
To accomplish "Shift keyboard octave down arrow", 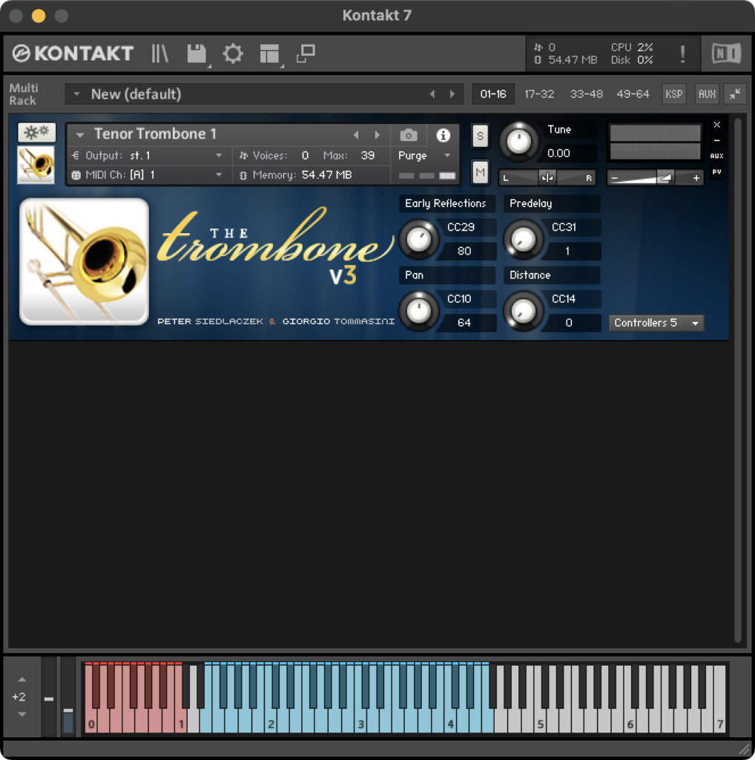I will (x=22, y=714).
